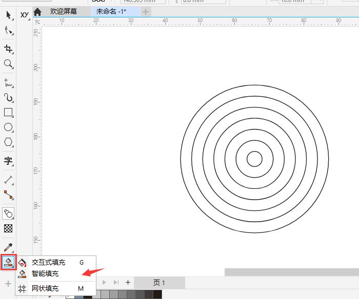Activate the Zoom magnifier tool
The width and height of the screenshot is (359, 299).
tap(8, 64)
